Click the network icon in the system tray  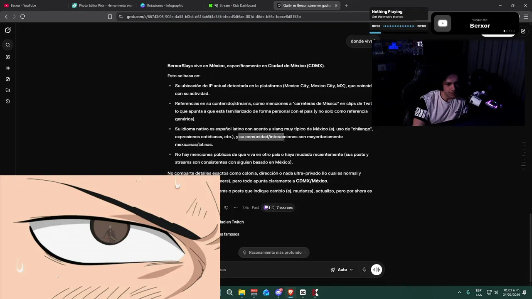coord(489,293)
